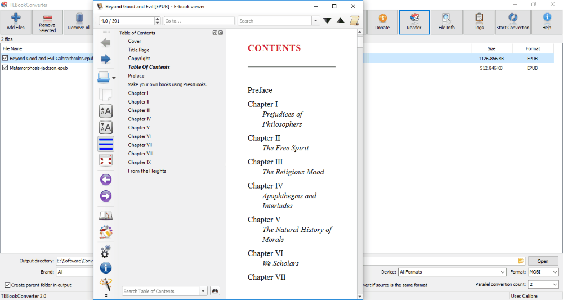The width and height of the screenshot is (563, 300).
Task: Click the page number spinner arrows
Action: click(157, 21)
